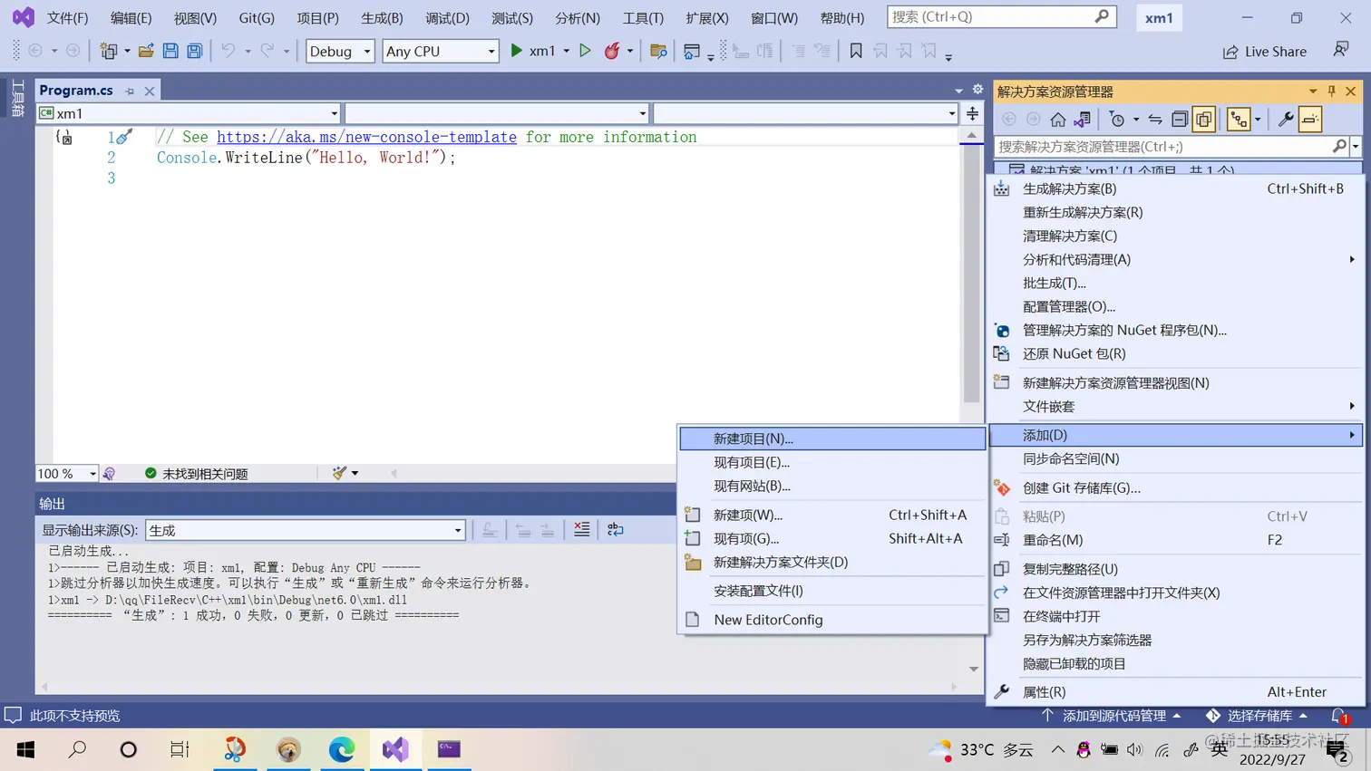The width and height of the screenshot is (1371, 771).
Task: Open the Any CPU platform dropdown
Action: pos(441,52)
